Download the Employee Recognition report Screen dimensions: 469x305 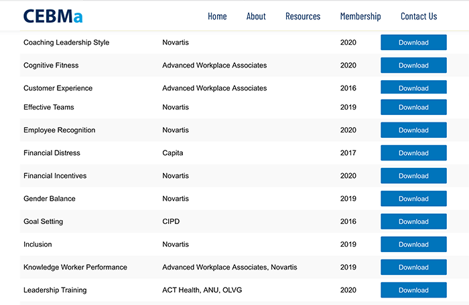pos(413,130)
